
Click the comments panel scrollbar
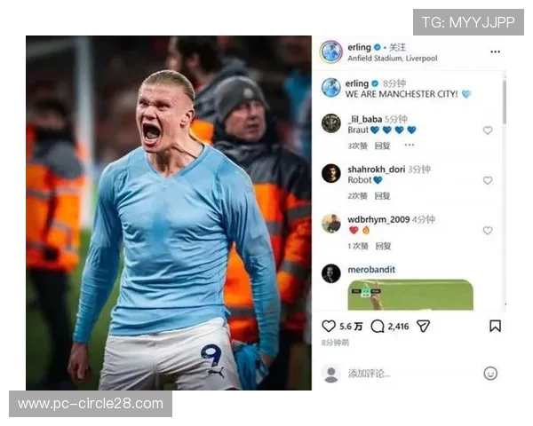pyautogui.click(x=505, y=102)
